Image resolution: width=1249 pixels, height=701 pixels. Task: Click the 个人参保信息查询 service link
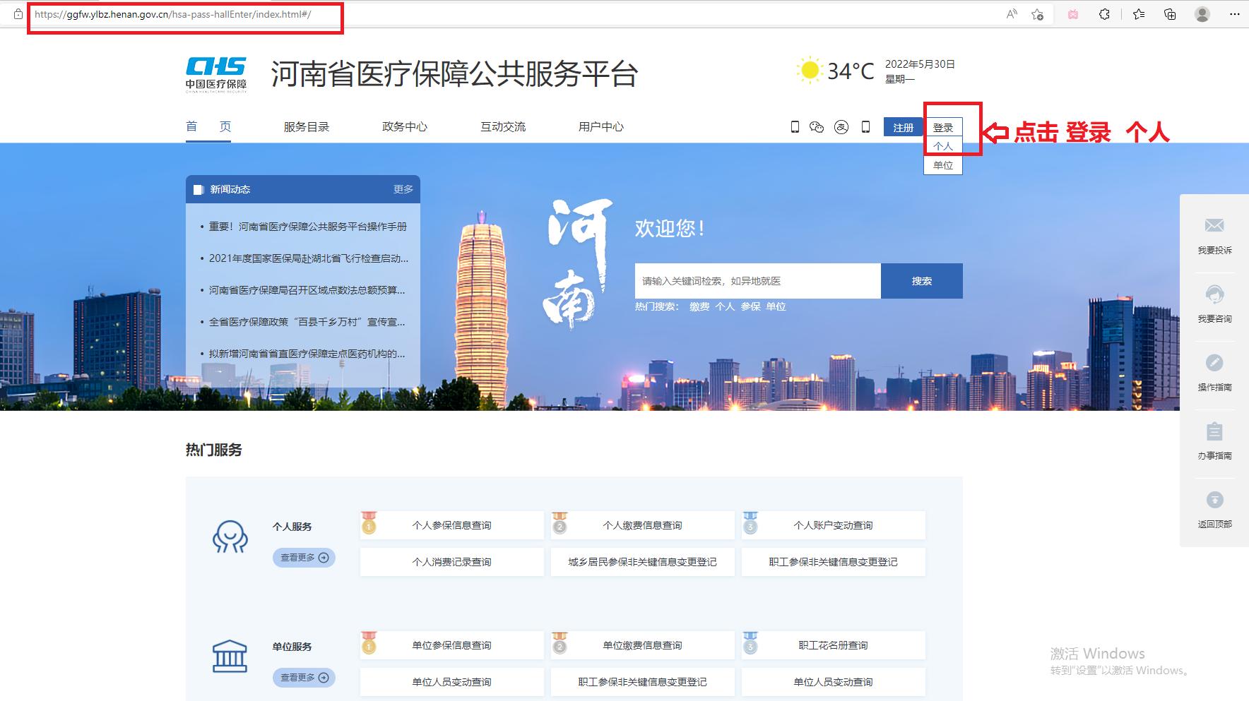pyautogui.click(x=452, y=525)
